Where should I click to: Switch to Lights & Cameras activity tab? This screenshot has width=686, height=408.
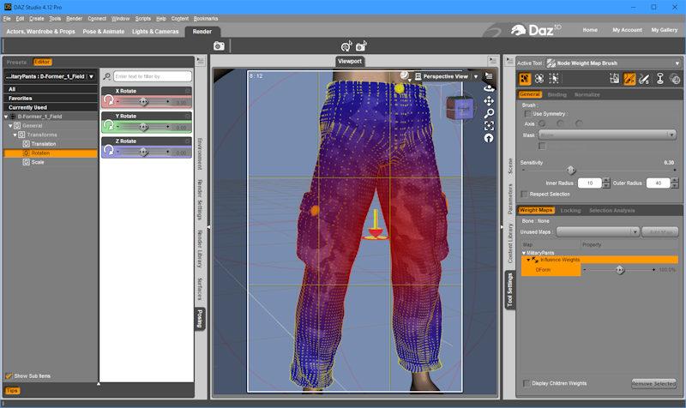(155, 32)
